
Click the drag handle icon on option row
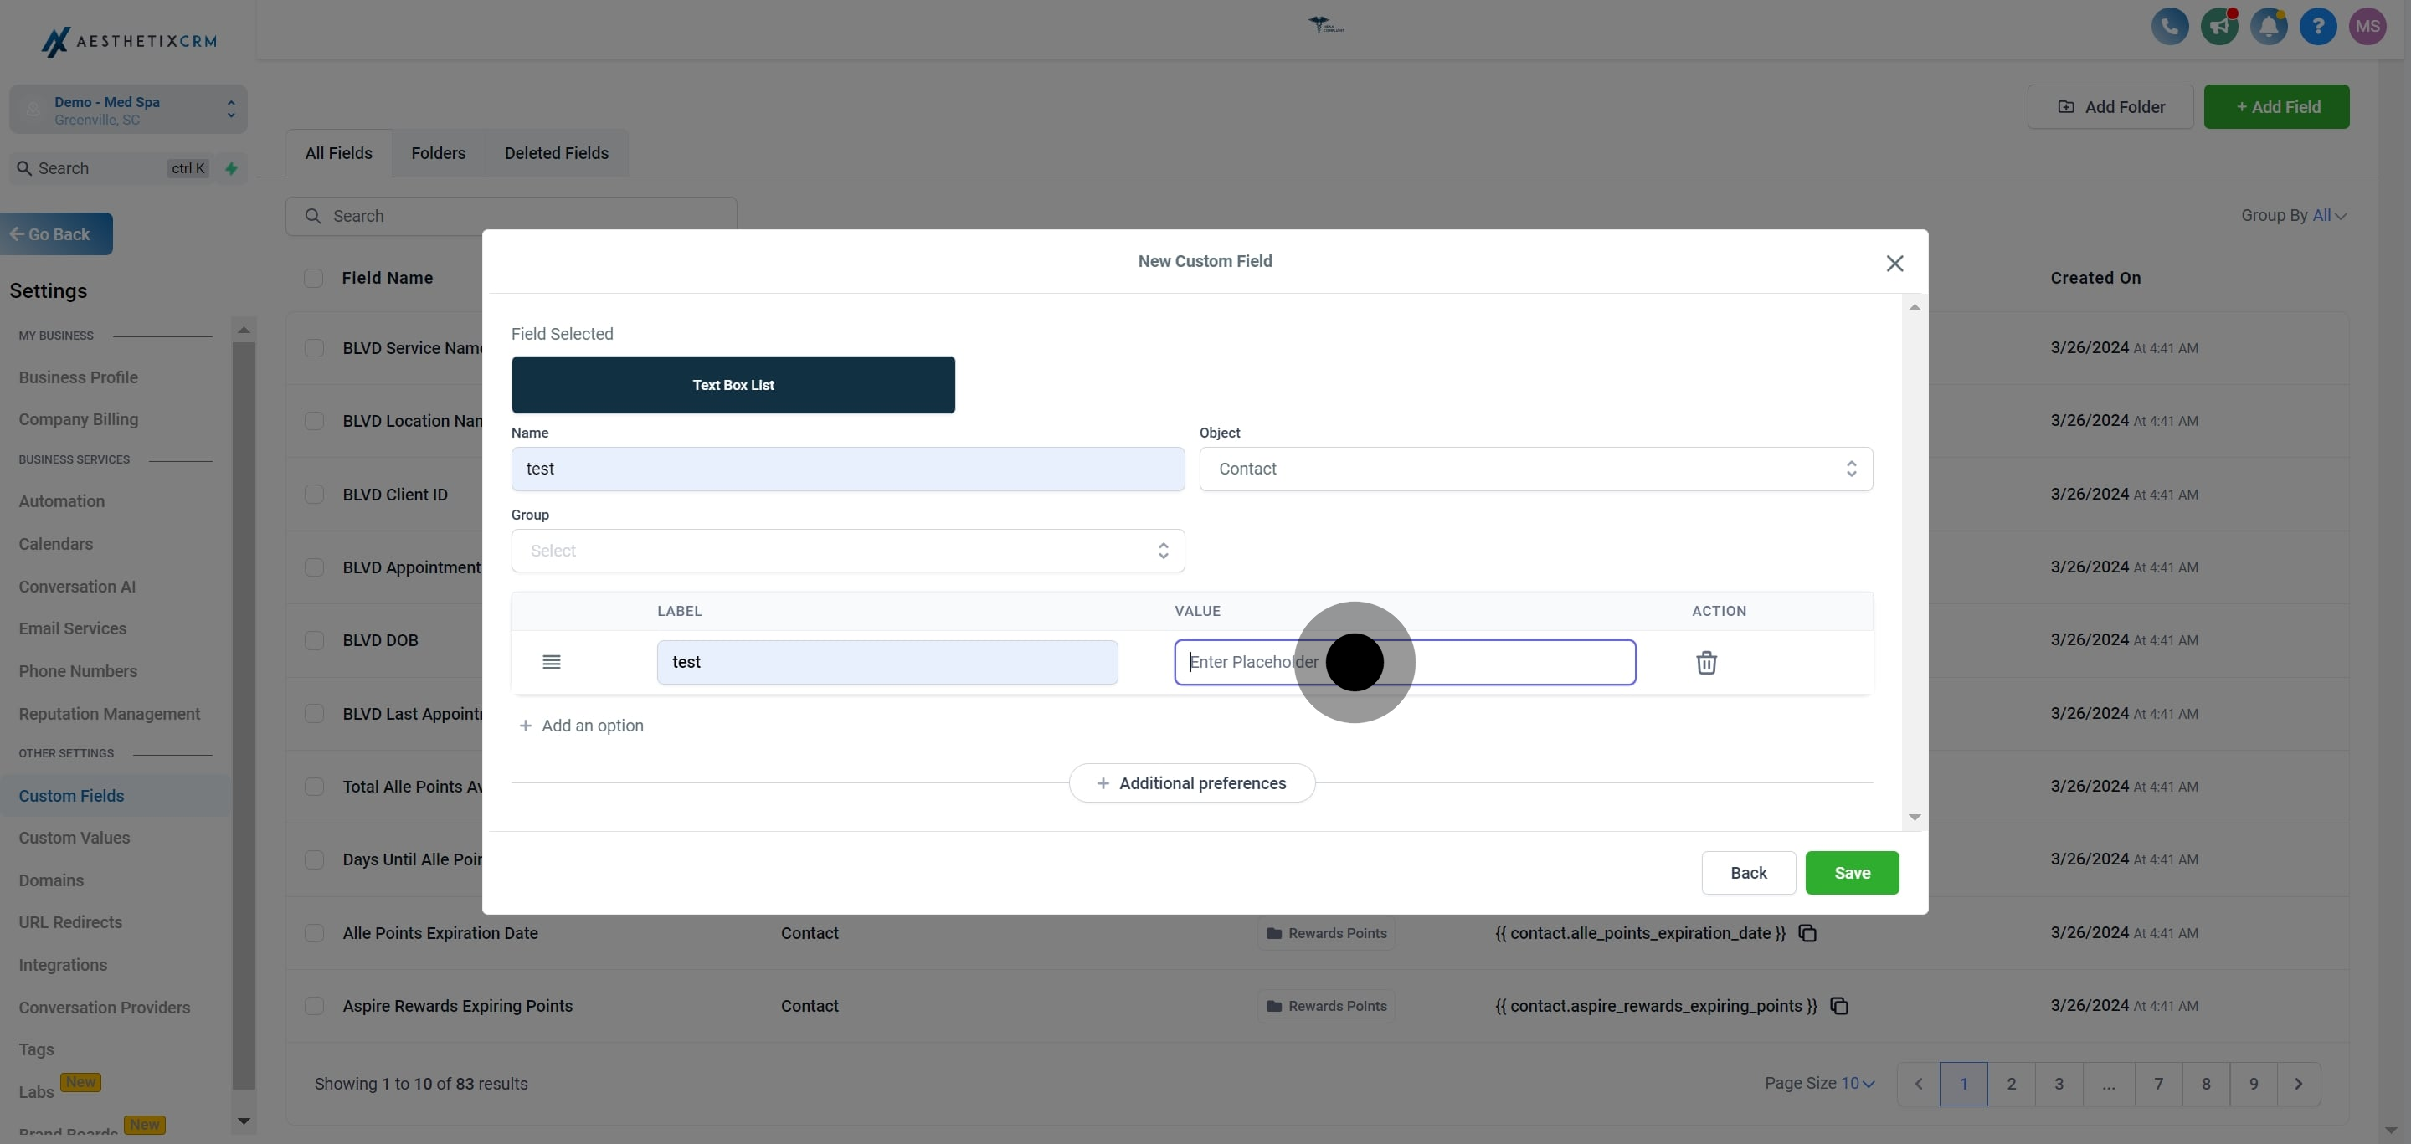pyautogui.click(x=552, y=662)
